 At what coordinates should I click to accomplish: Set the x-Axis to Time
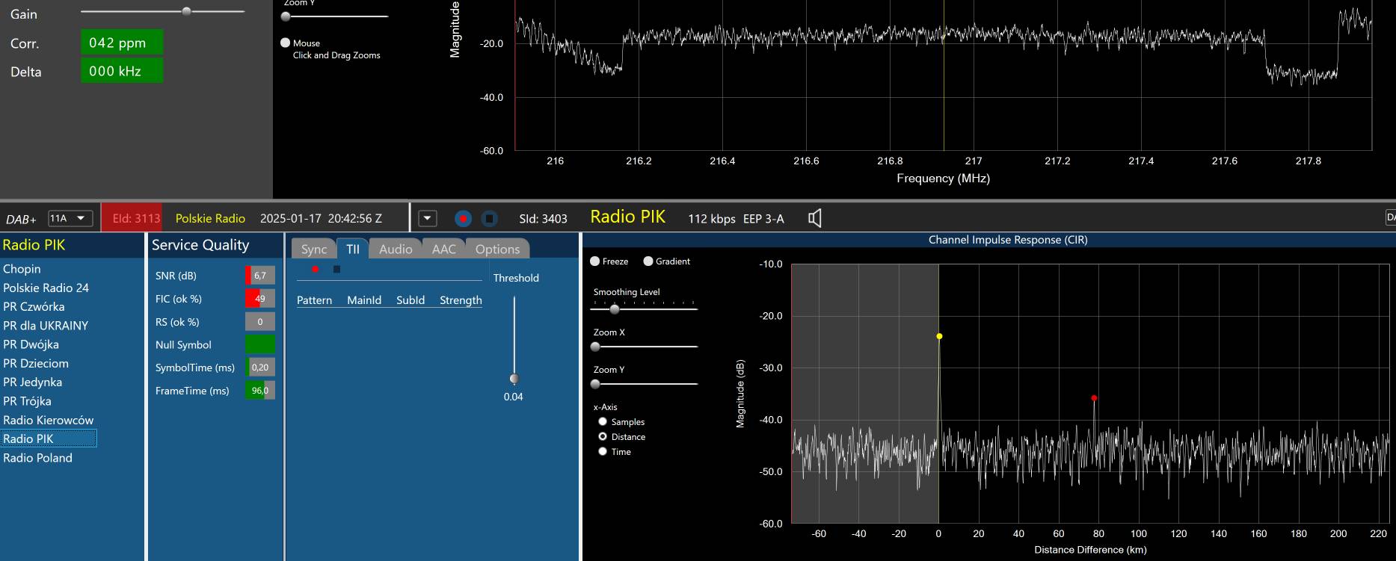tap(603, 452)
